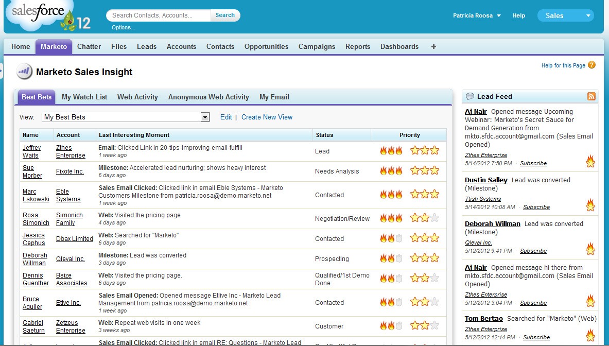Expand search Options link
This screenshot has width=609, height=346.
tap(124, 28)
